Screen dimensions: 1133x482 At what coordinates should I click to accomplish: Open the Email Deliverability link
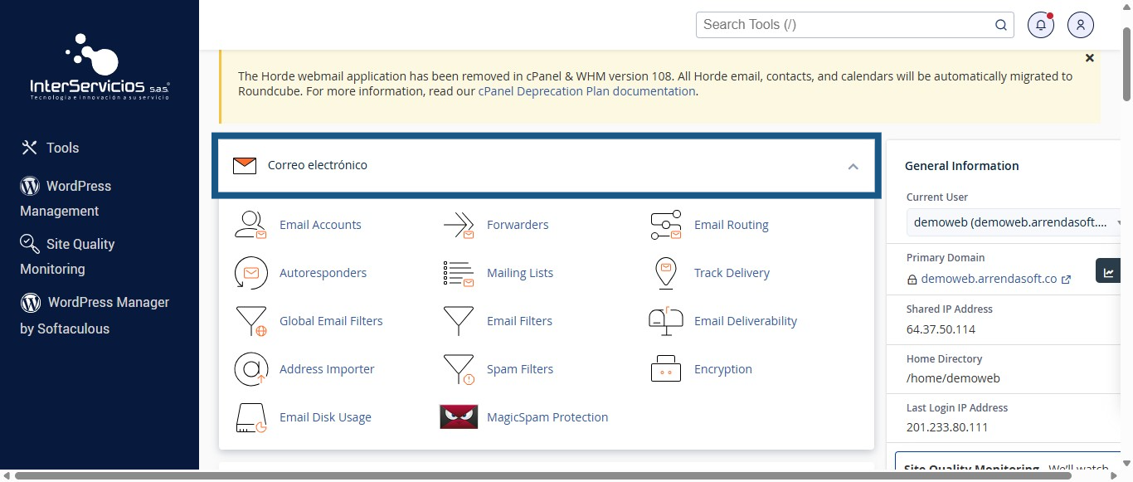coord(746,321)
